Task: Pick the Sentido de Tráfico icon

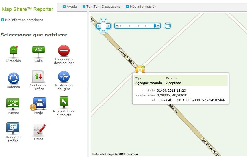Action: [38, 76]
